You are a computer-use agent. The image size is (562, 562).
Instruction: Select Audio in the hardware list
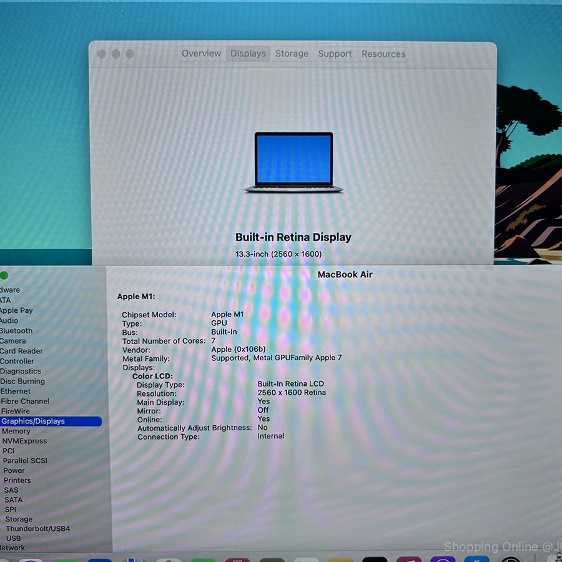pyautogui.click(x=9, y=320)
